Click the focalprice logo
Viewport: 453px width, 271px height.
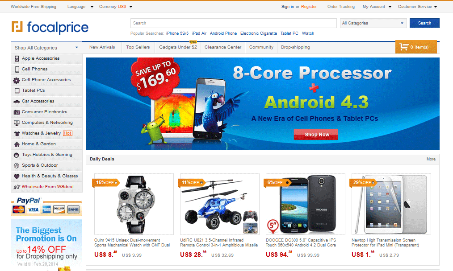[50, 27]
